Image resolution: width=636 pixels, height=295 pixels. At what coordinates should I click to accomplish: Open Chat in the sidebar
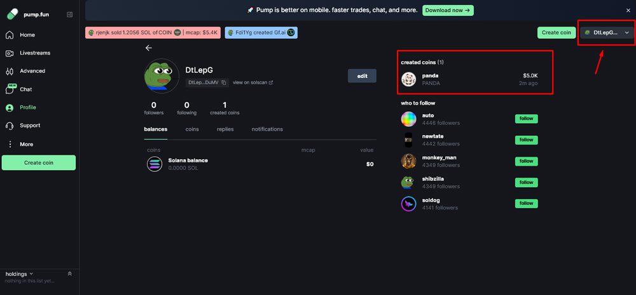pyautogui.click(x=25, y=89)
